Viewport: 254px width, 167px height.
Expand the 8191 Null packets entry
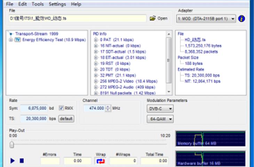(x=96, y=93)
